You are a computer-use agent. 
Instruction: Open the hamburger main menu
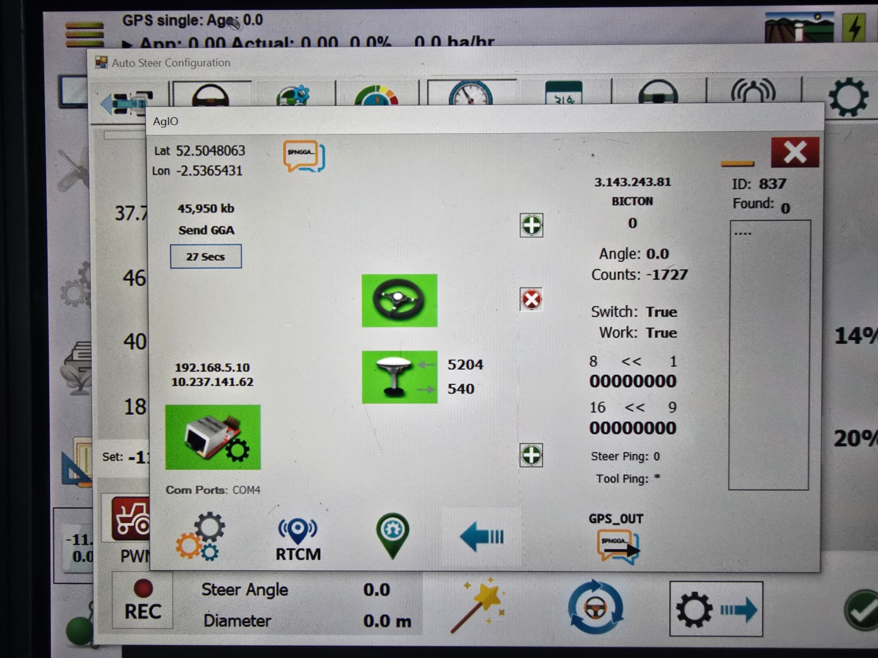[85, 34]
